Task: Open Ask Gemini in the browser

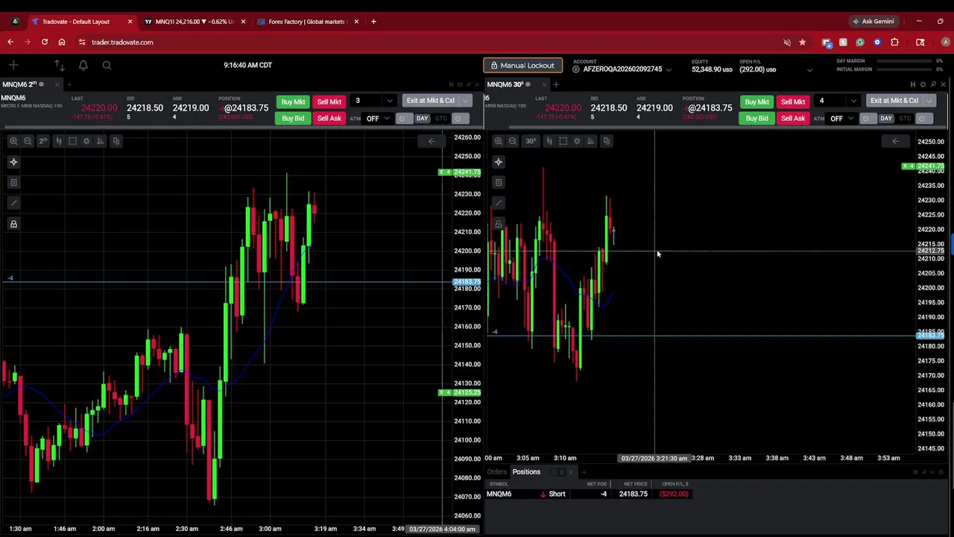Action: pos(873,22)
